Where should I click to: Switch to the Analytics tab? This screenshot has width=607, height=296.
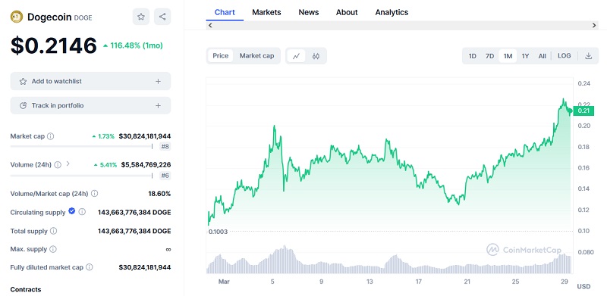click(x=392, y=12)
